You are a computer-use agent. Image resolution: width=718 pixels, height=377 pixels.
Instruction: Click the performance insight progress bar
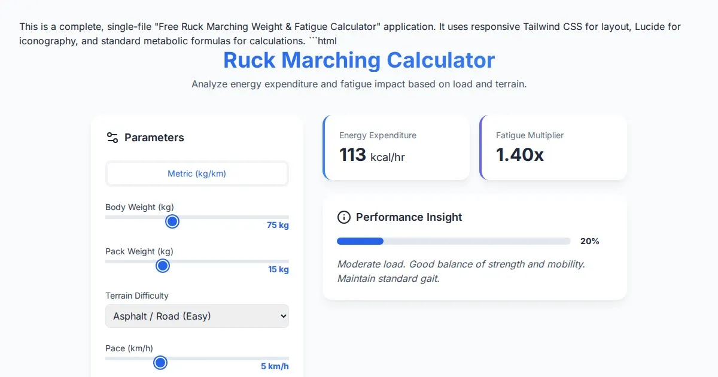pos(454,241)
